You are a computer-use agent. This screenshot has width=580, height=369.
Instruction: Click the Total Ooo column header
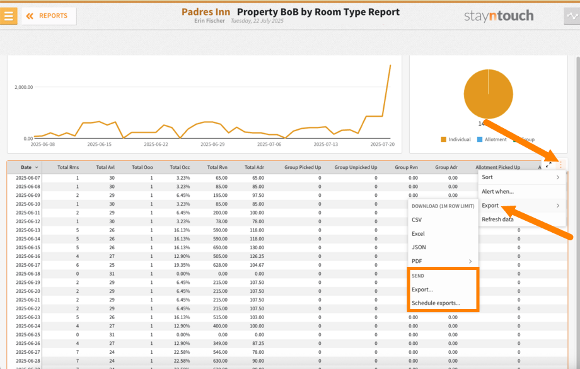142,167
